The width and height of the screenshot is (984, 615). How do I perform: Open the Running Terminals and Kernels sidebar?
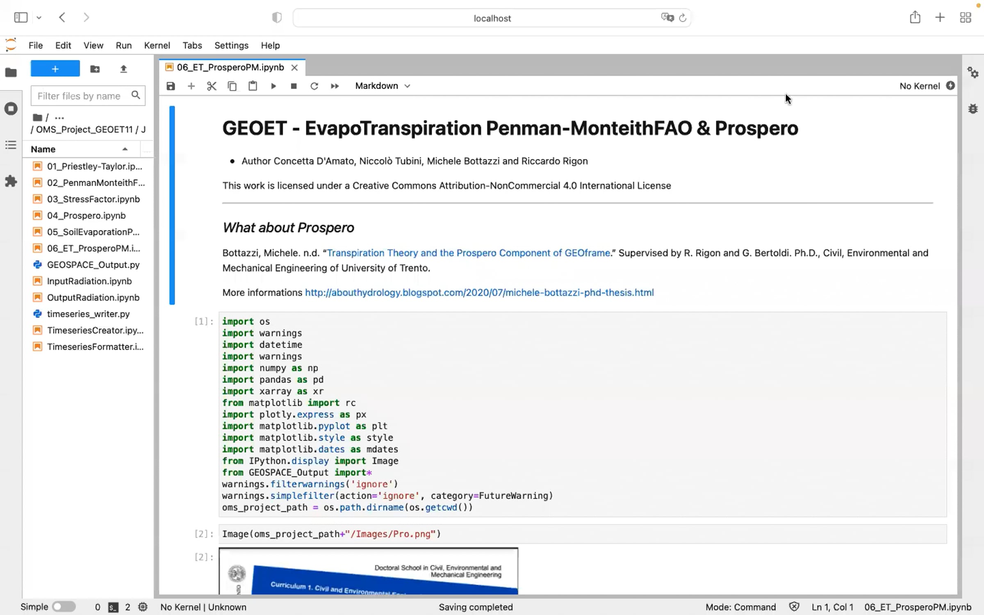click(x=11, y=109)
